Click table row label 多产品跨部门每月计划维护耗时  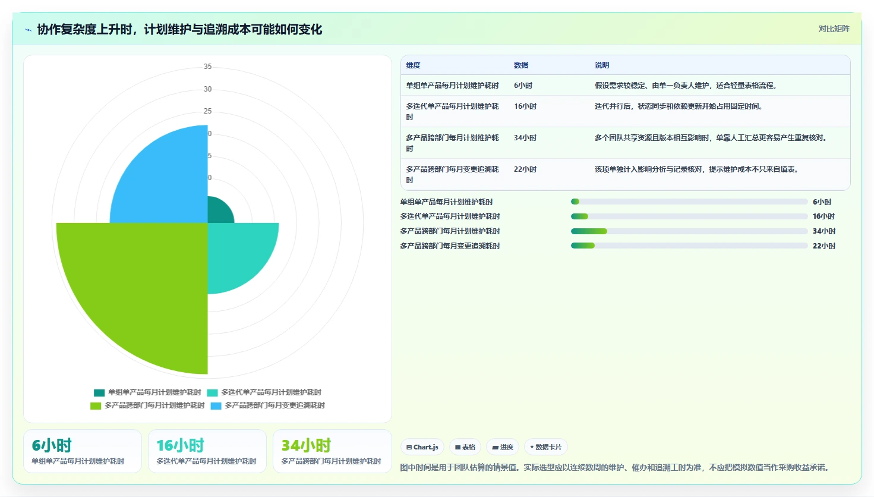pos(452,143)
